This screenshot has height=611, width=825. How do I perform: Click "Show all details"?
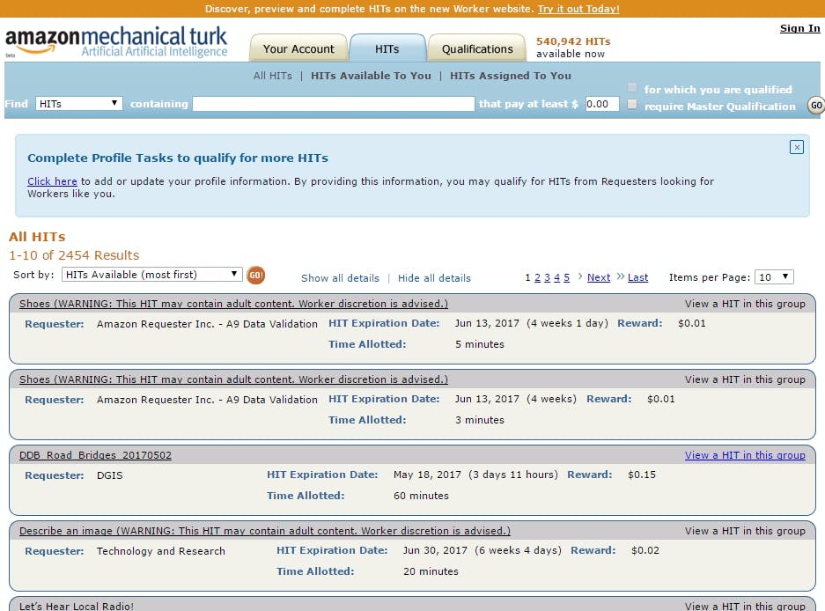pyautogui.click(x=340, y=277)
